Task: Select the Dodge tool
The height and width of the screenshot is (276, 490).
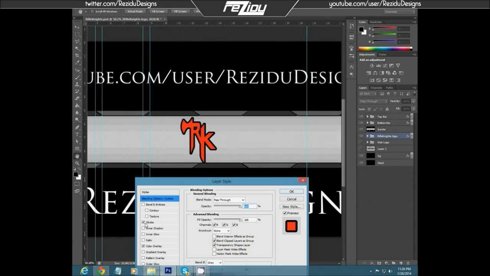Action: pos(77,120)
